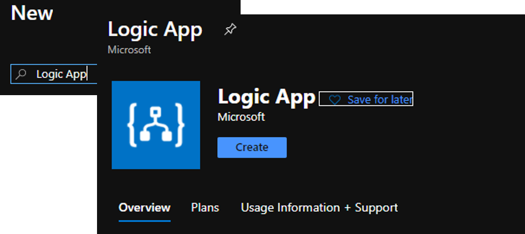Click the Logic App heading beside the logo
Image resolution: width=525 pixels, height=234 pixels.
point(267,97)
